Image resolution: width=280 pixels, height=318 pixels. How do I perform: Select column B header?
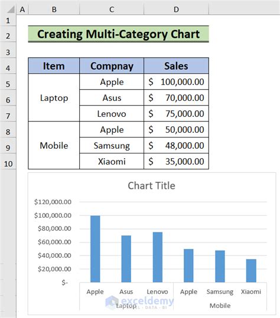54,9
